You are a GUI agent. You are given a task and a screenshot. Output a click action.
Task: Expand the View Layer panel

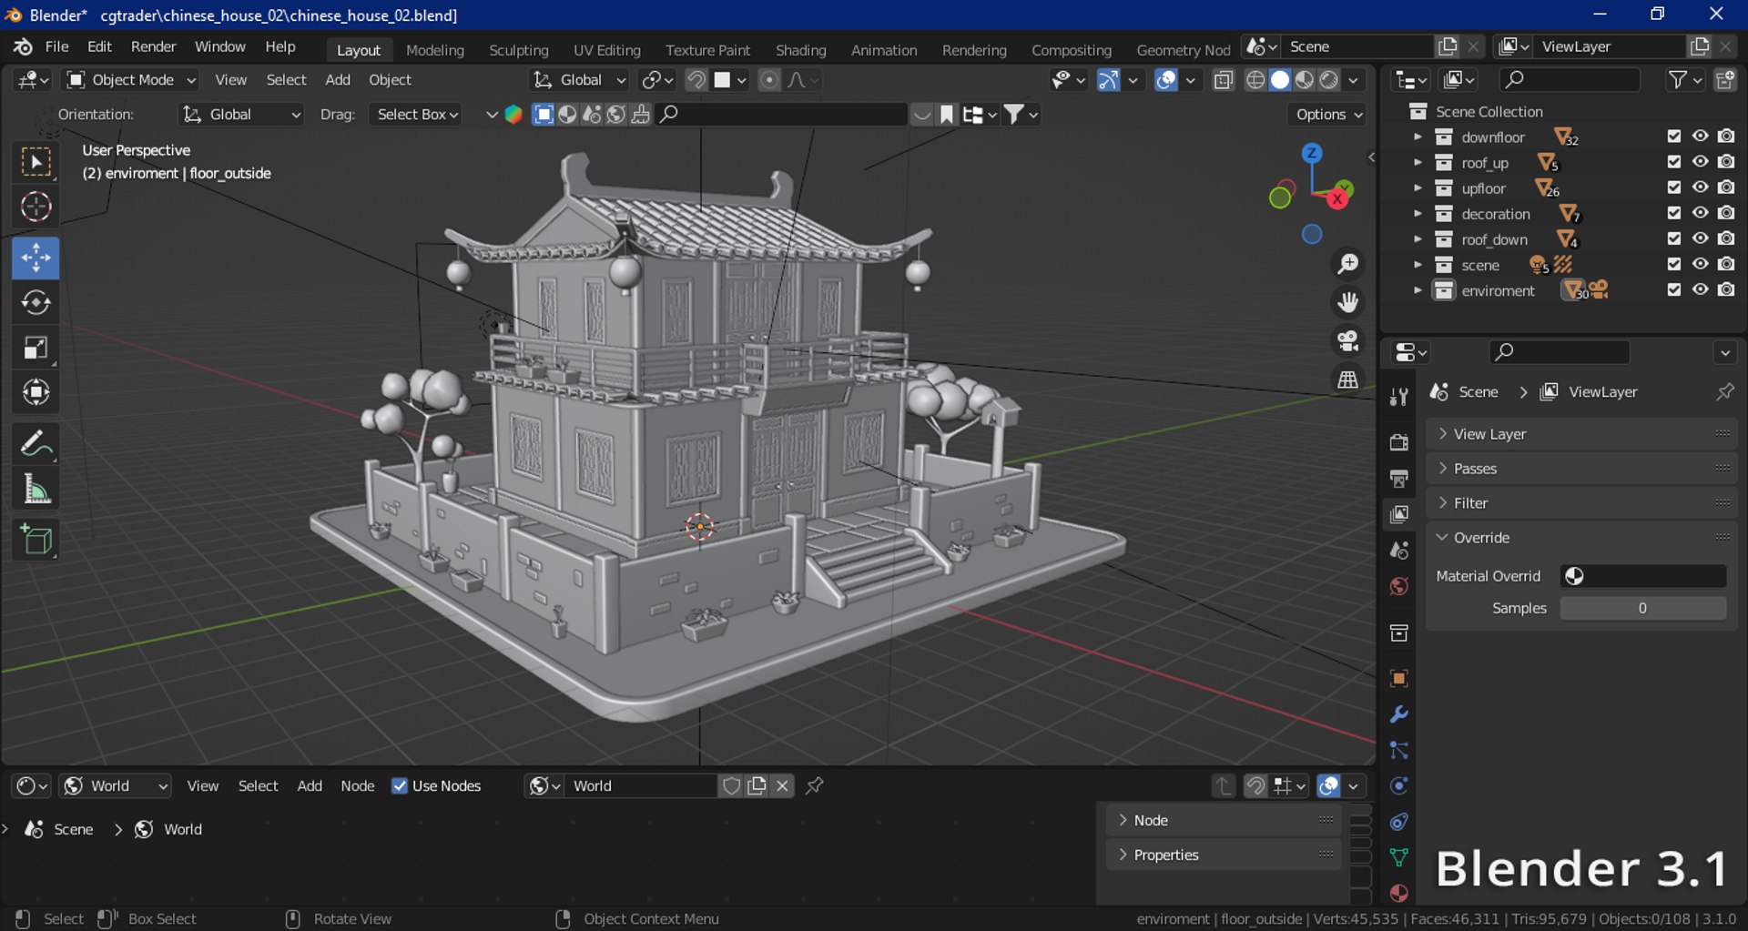1582,434
